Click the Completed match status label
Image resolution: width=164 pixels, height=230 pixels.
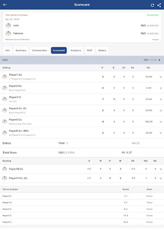pyautogui.click(x=153, y=15)
